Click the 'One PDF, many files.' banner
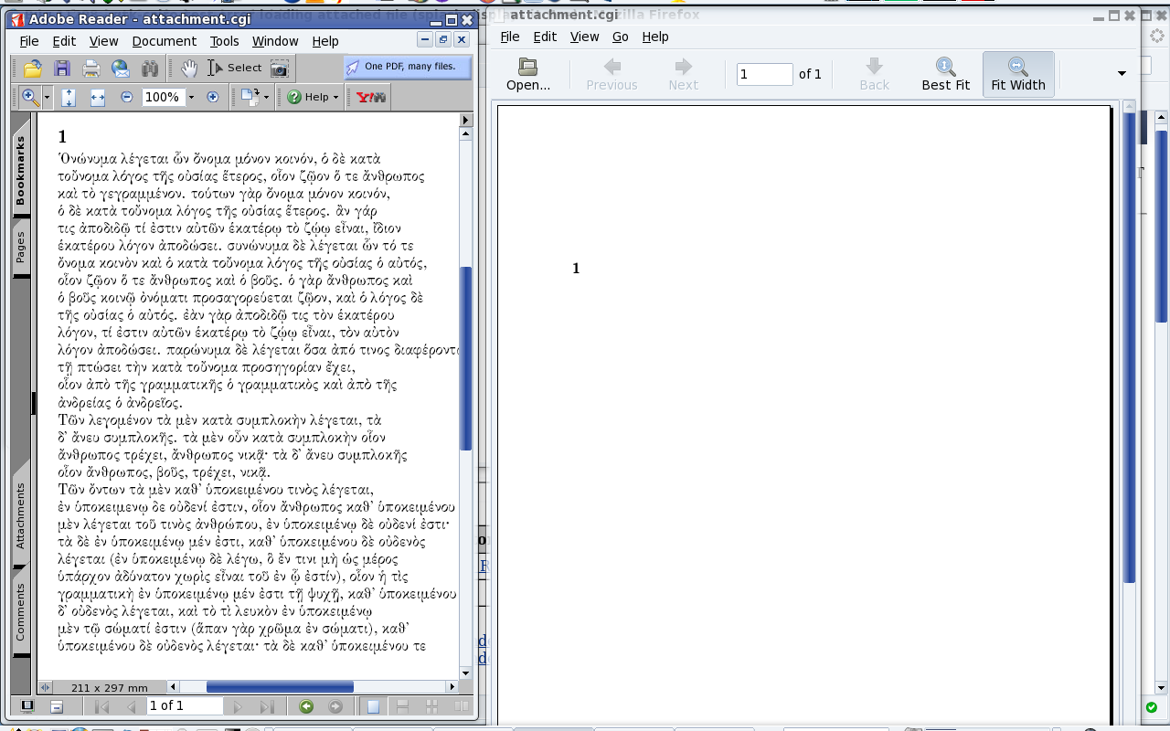 click(407, 67)
